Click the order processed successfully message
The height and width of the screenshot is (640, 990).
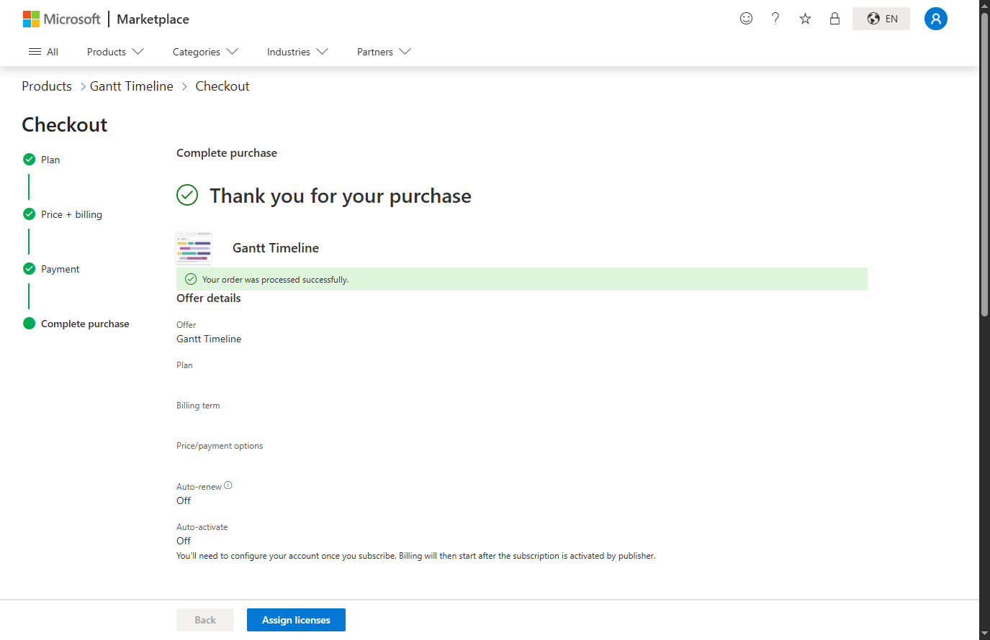point(522,279)
